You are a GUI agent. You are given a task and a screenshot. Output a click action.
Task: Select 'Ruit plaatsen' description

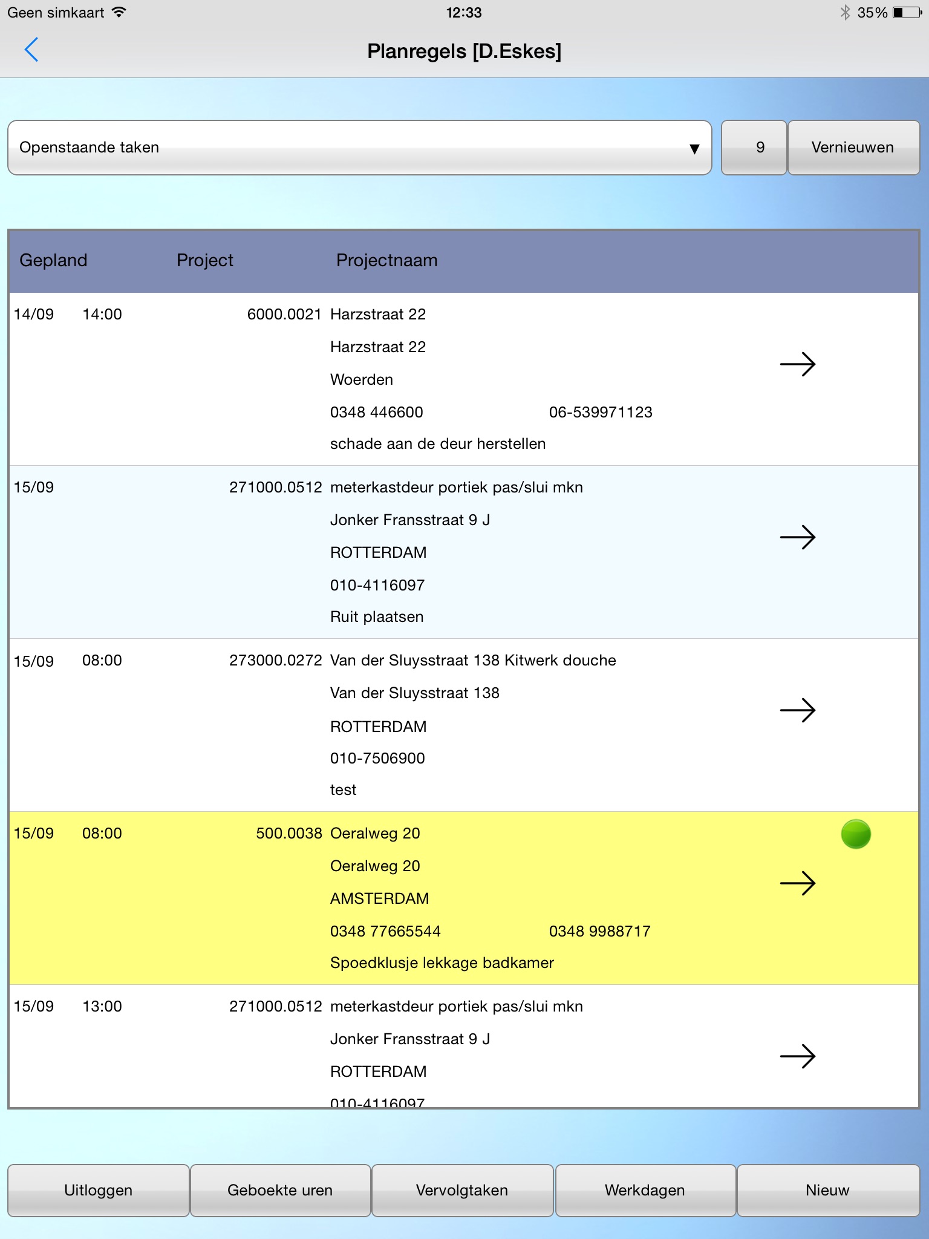[x=377, y=617]
